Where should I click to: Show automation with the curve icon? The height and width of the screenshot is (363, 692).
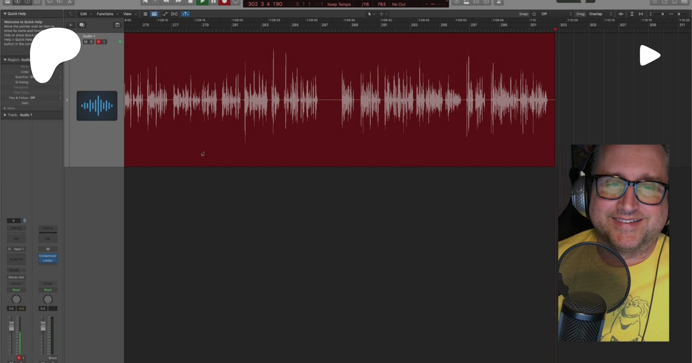click(165, 14)
